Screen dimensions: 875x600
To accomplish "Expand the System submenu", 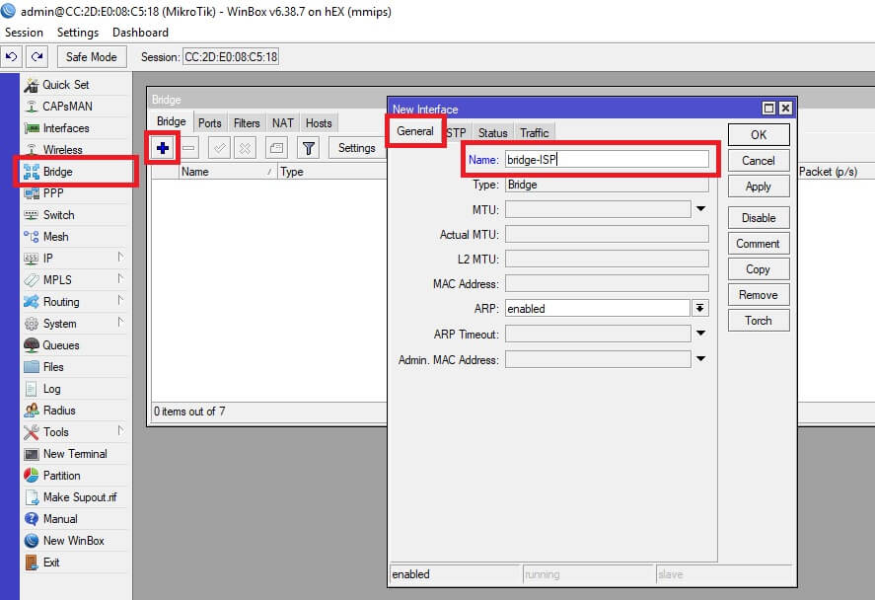I will coord(120,323).
